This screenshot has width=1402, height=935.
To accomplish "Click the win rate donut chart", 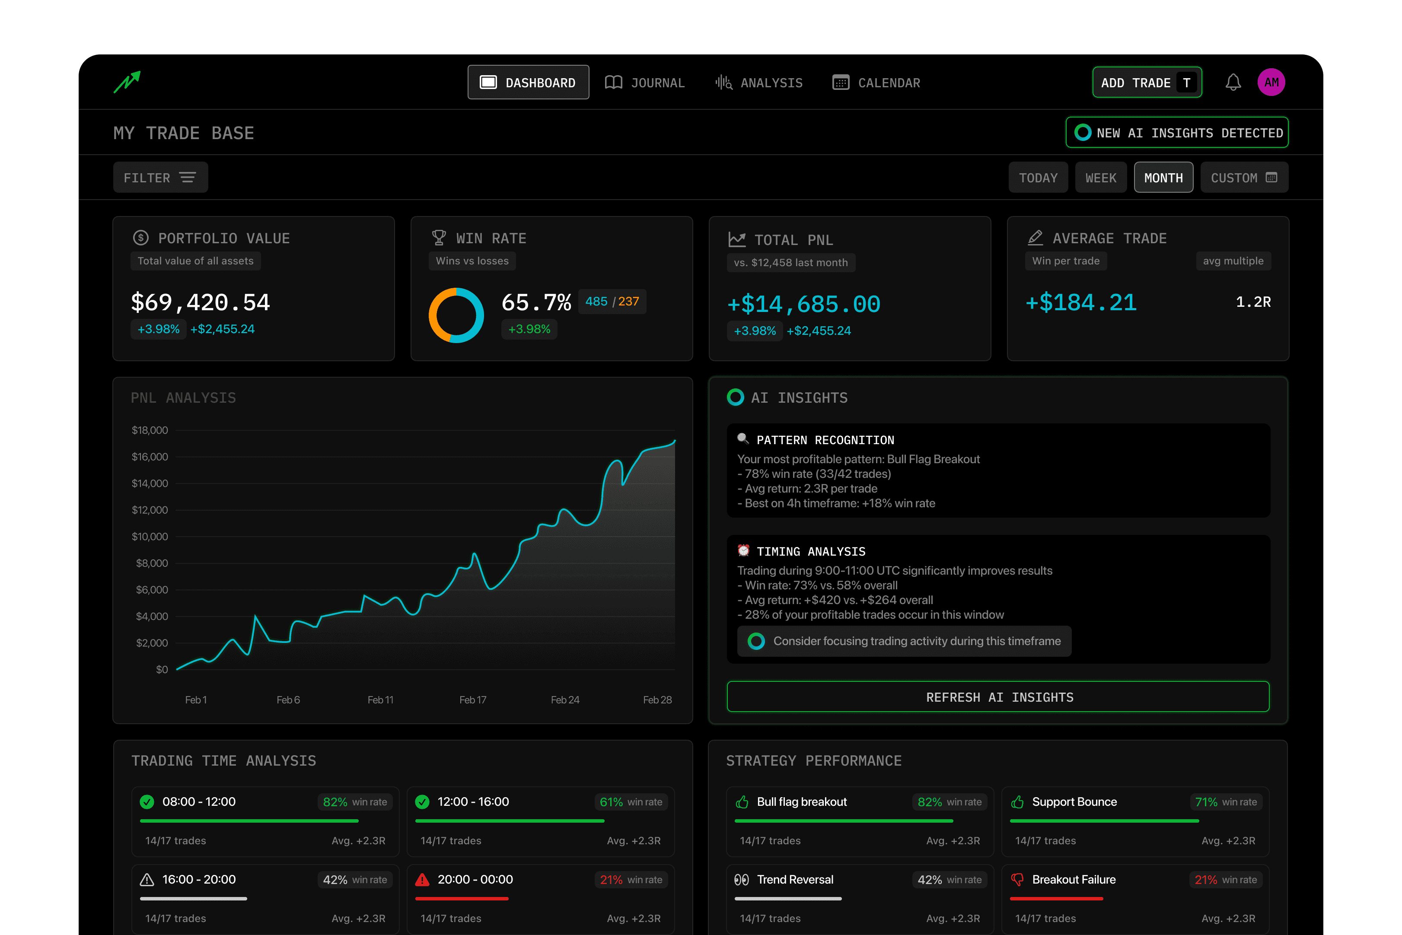I will click(x=456, y=315).
